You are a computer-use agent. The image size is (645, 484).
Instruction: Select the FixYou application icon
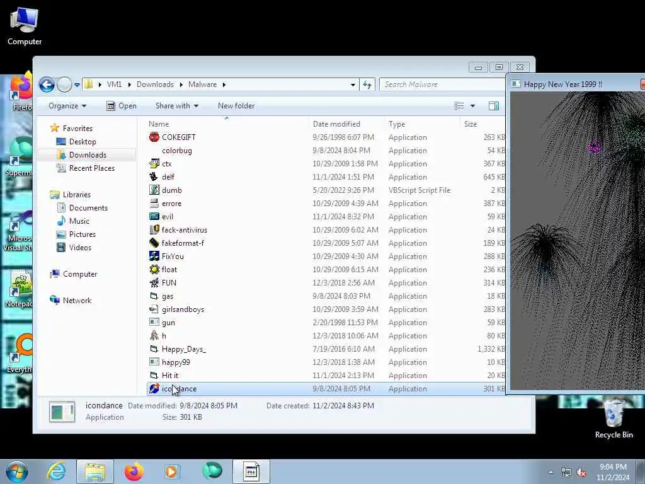154,256
